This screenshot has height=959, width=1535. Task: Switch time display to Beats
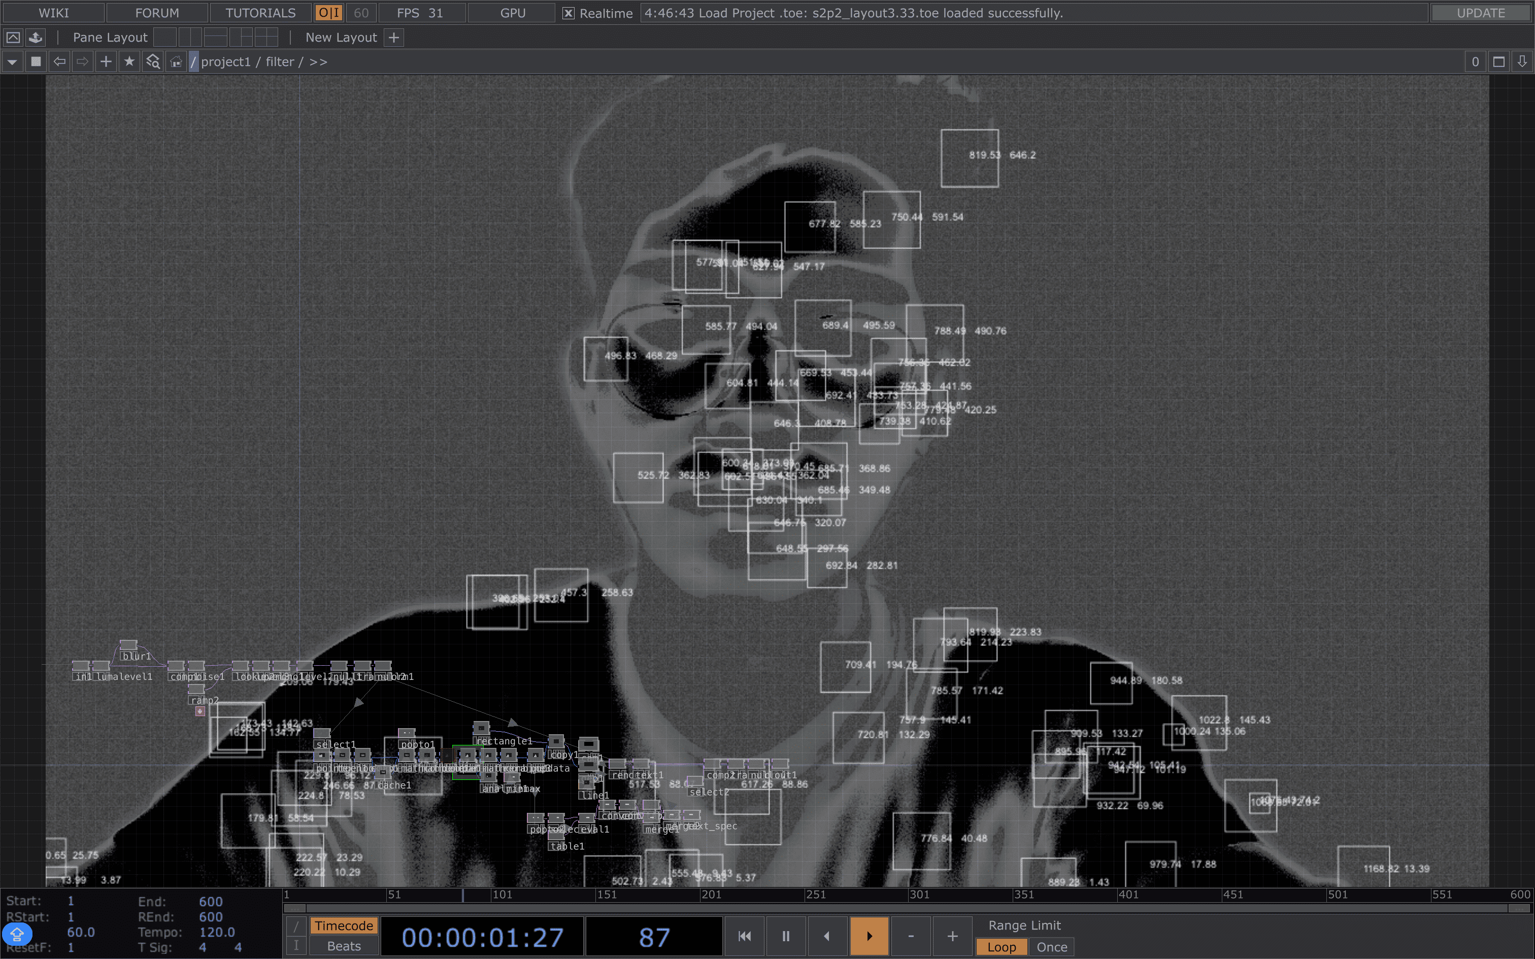tap(344, 946)
